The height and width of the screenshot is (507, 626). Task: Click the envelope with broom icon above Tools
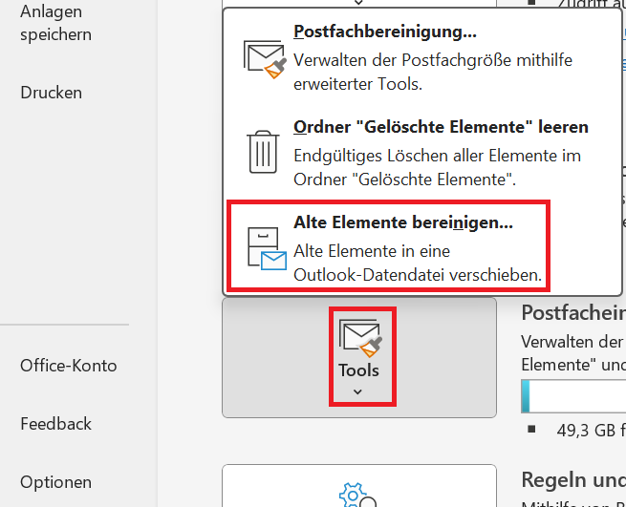360,337
